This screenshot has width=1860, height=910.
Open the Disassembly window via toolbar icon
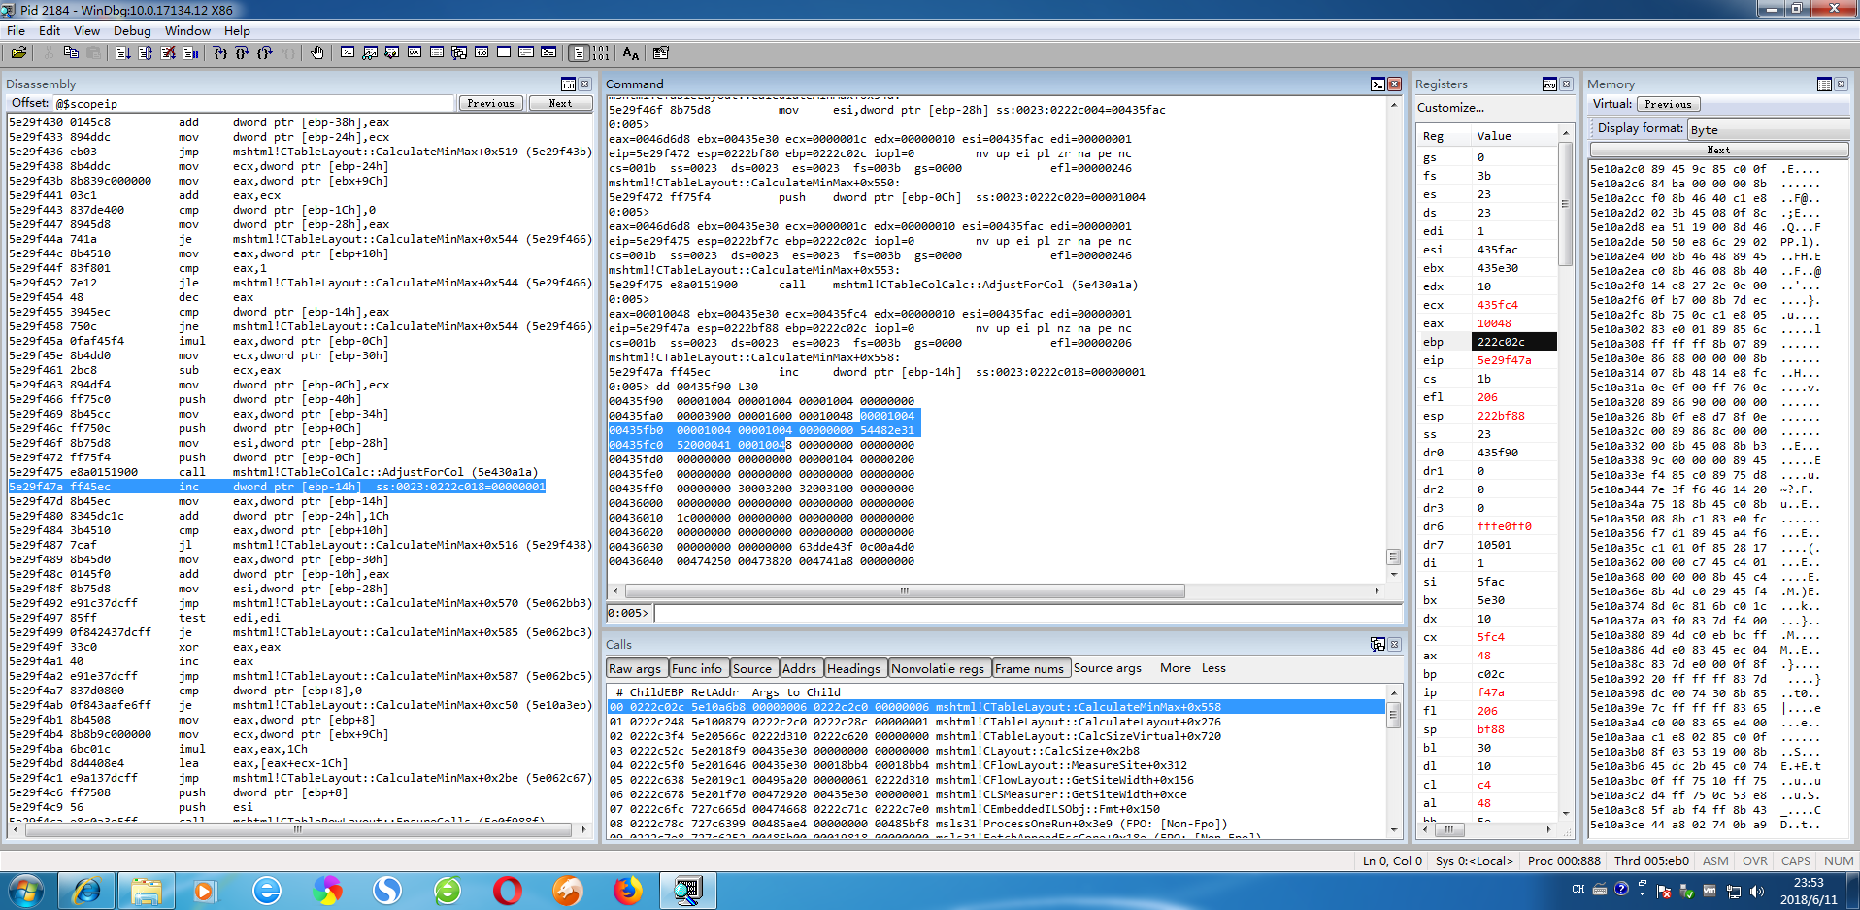(482, 52)
